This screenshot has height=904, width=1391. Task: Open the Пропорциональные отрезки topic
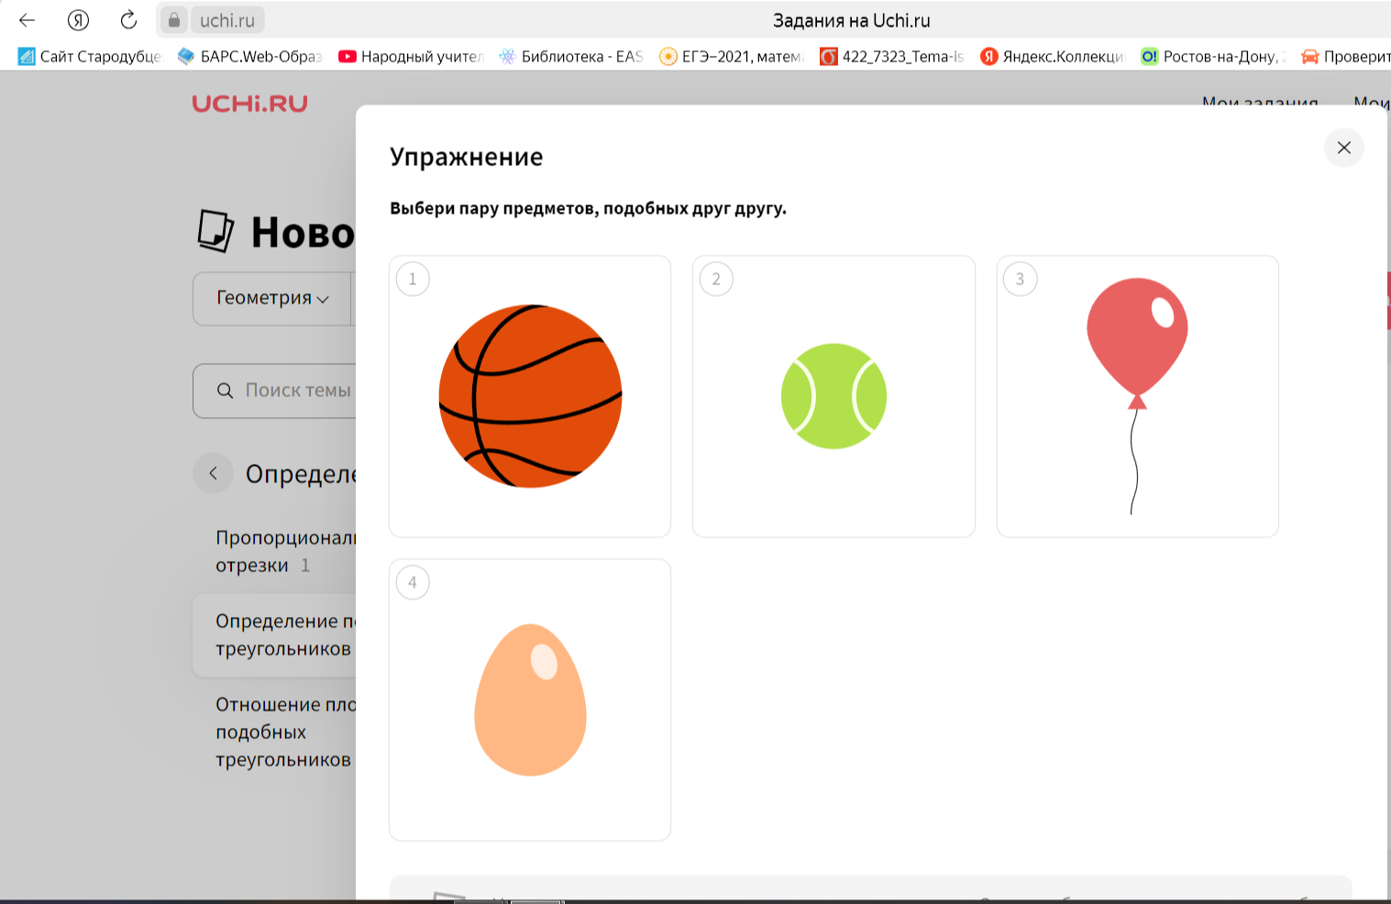284,551
